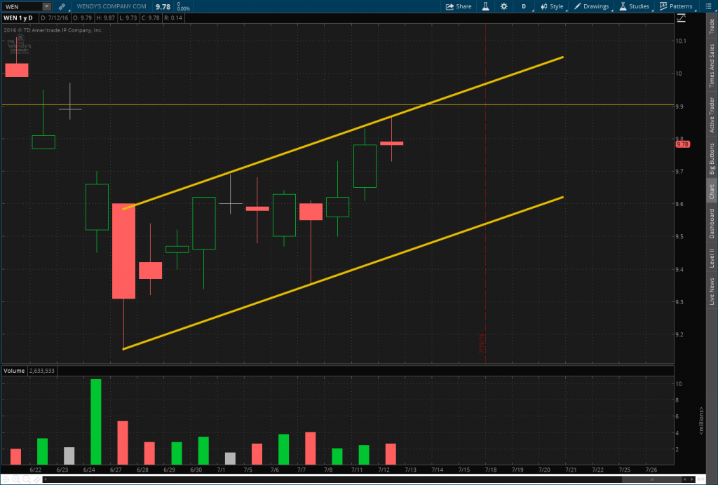The width and height of the screenshot is (718, 485).
Task: Click the expand arrows icon at bottom right
Action: click(701, 479)
